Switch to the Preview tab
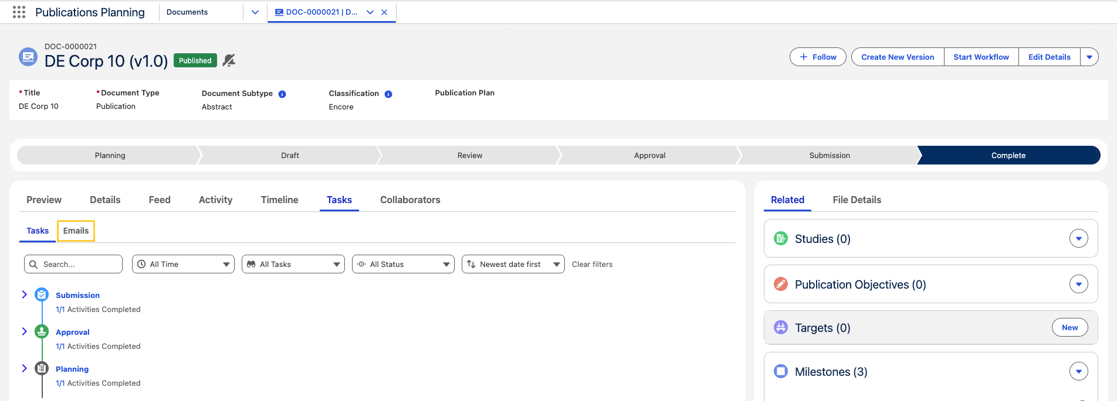The height and width of the screenshot is (401, 1117). [x=44, y=200]
